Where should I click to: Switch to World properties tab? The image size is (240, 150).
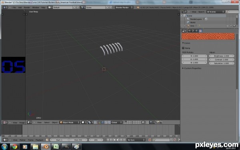click(197, 31)
